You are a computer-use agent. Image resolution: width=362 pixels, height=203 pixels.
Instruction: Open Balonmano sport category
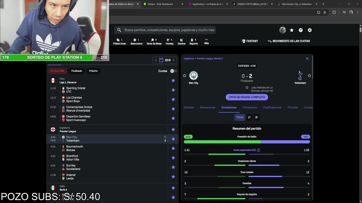[136, 41]
